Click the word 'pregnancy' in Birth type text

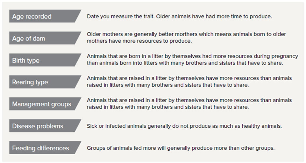point(286,56)
